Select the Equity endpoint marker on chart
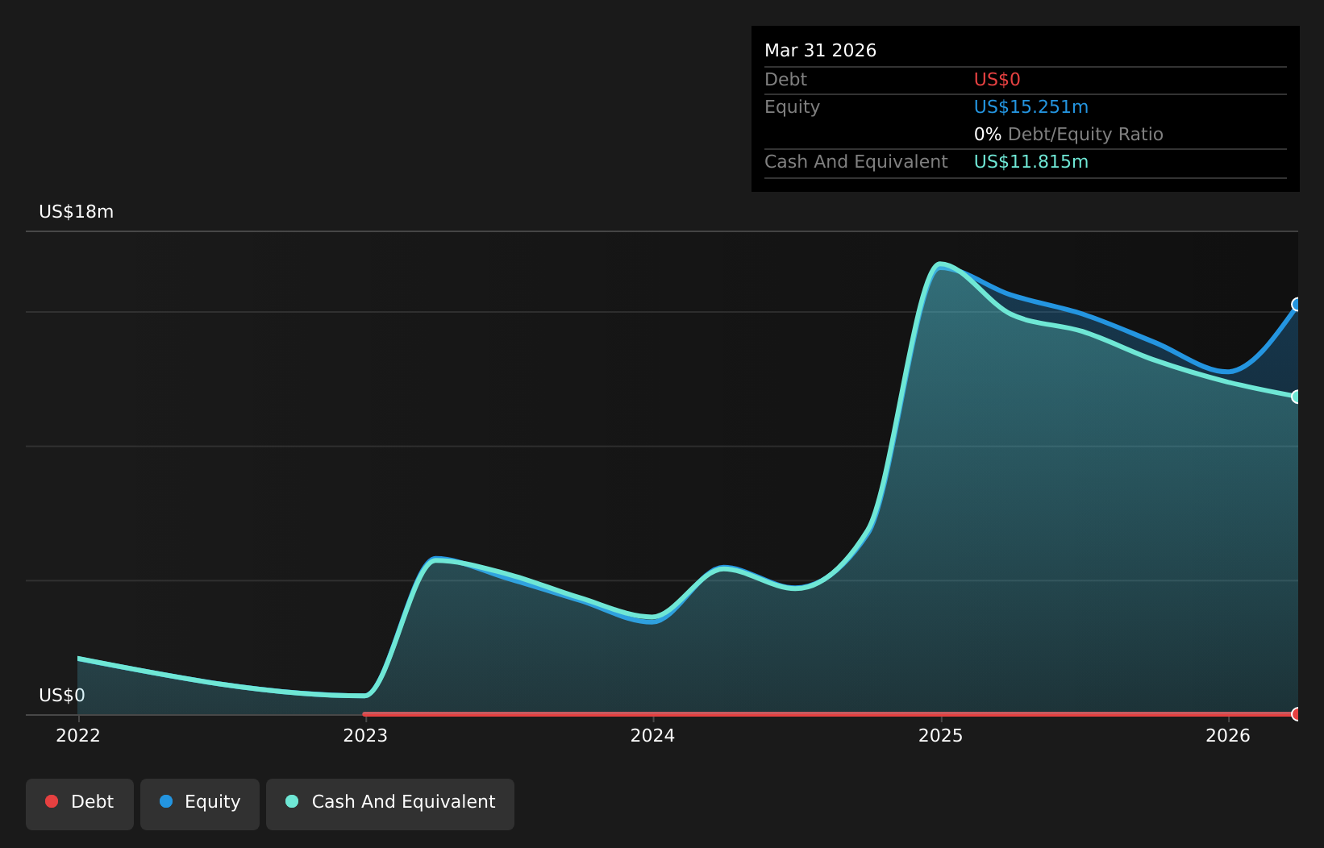The height and width of the screenshot is (848, 1324). tap(1297, 304)
